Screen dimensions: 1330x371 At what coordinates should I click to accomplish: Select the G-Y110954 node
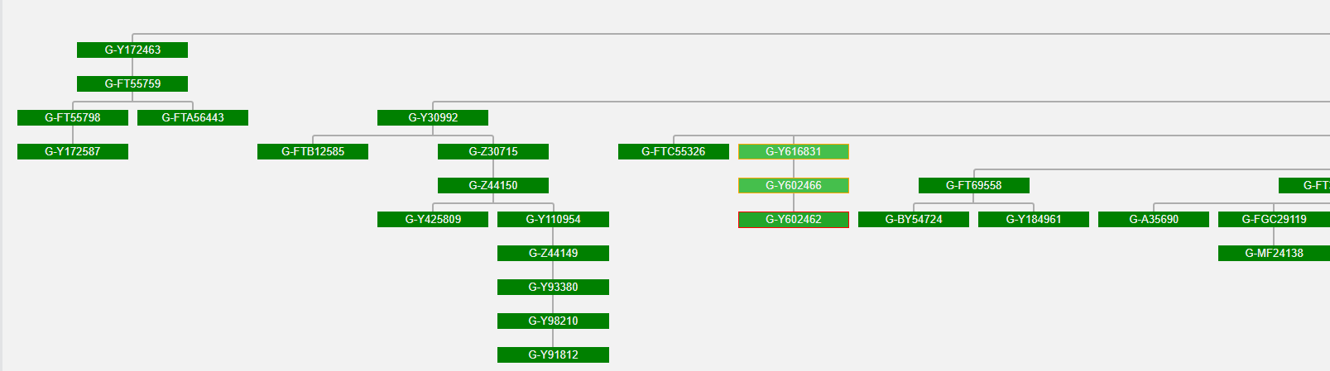(553, 220)
